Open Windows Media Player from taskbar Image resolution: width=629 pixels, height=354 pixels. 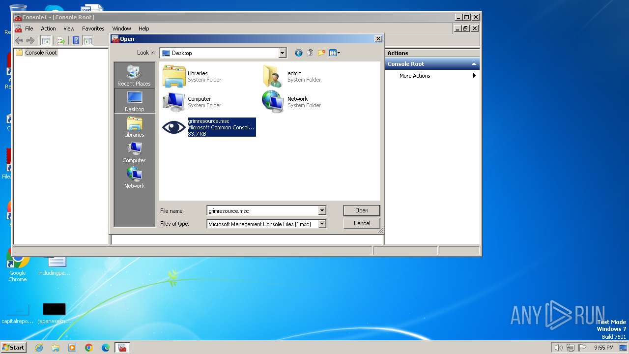pos(72,348)
